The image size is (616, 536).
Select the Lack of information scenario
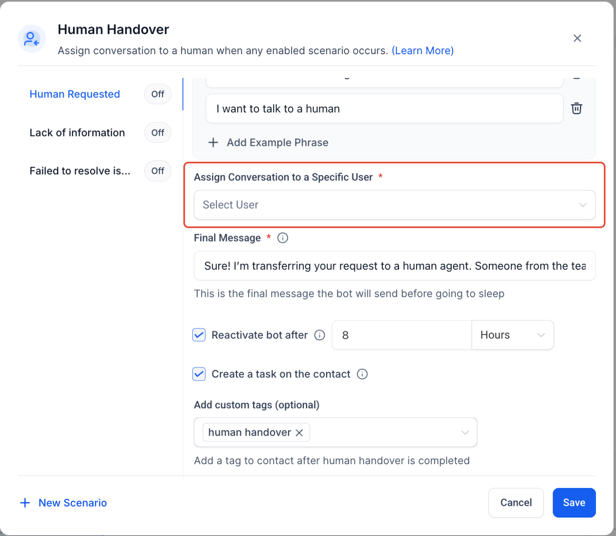77,133
